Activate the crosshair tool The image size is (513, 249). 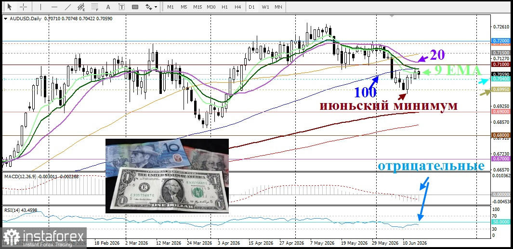click(x=24, y=7)
